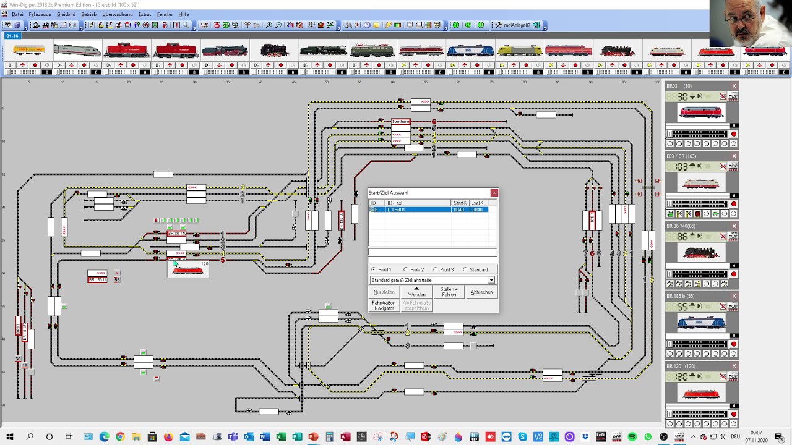This screenshot has height=445, width=792.
Task: Open the Überwachung menu
Action: (x=118, y=14)
